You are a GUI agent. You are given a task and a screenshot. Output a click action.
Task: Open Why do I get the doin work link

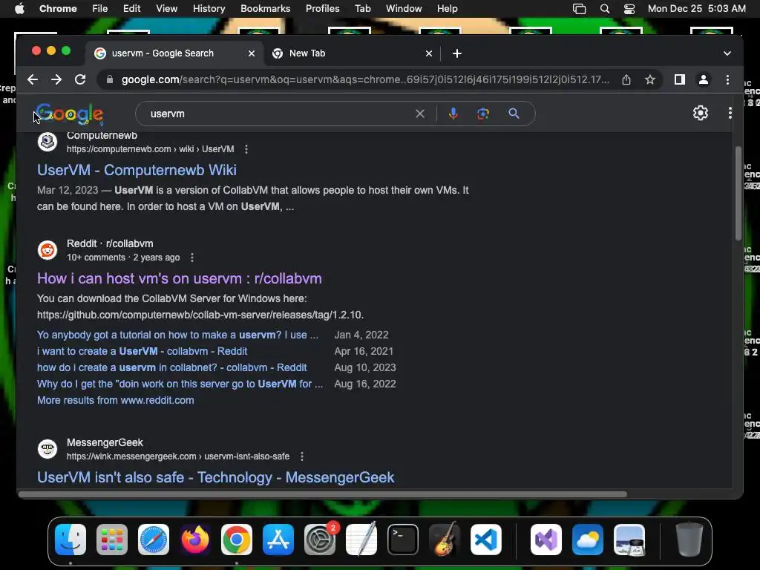tap(180, 384)
